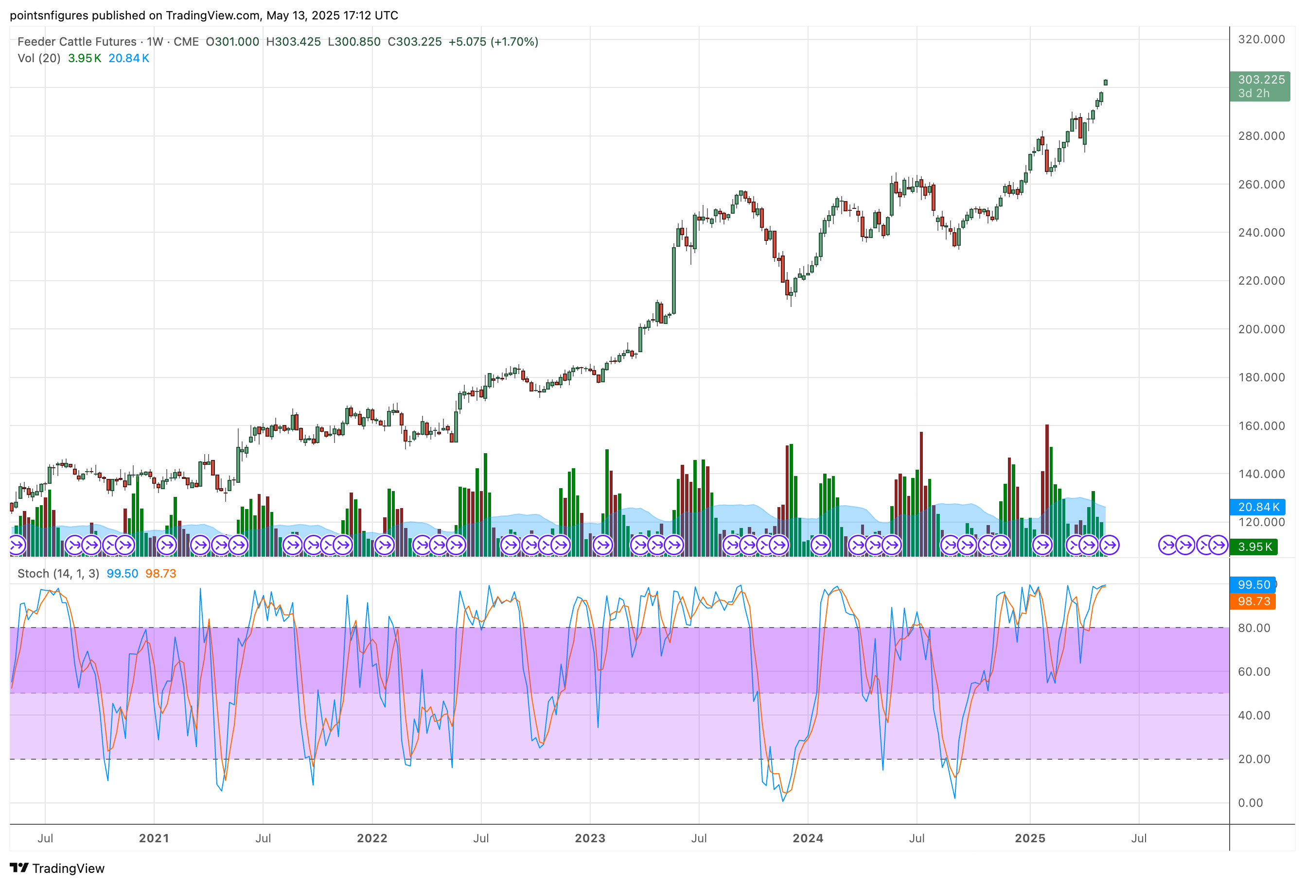Click the 303.225 current price label

coord(1261,80)
